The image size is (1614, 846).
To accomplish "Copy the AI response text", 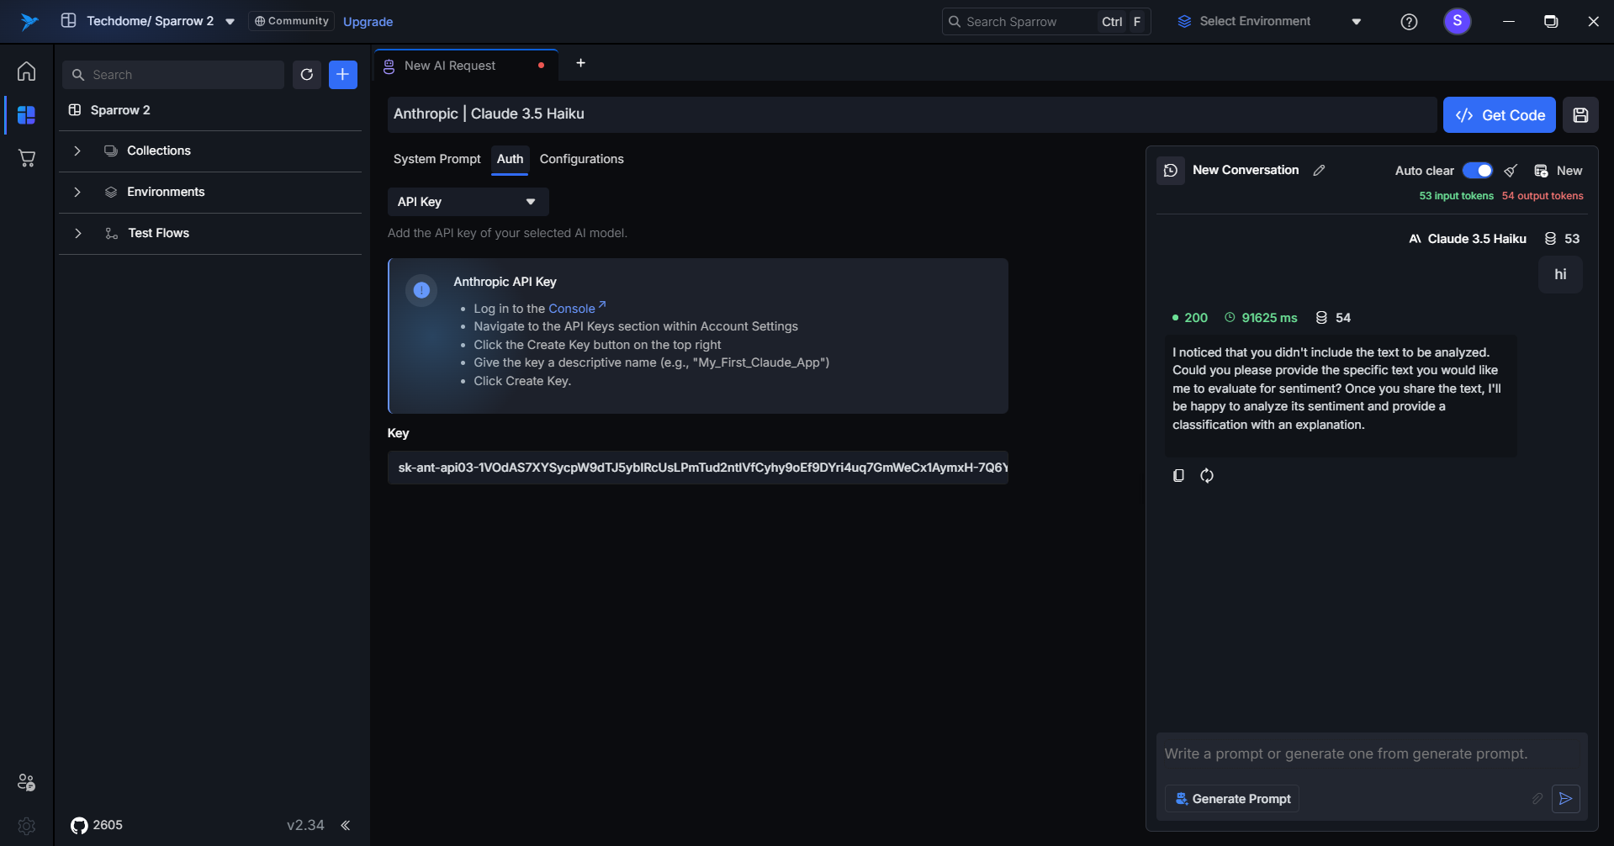I will tap(1178, 476).
